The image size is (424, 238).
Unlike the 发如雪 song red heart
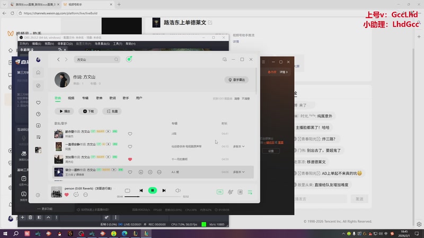130,159
